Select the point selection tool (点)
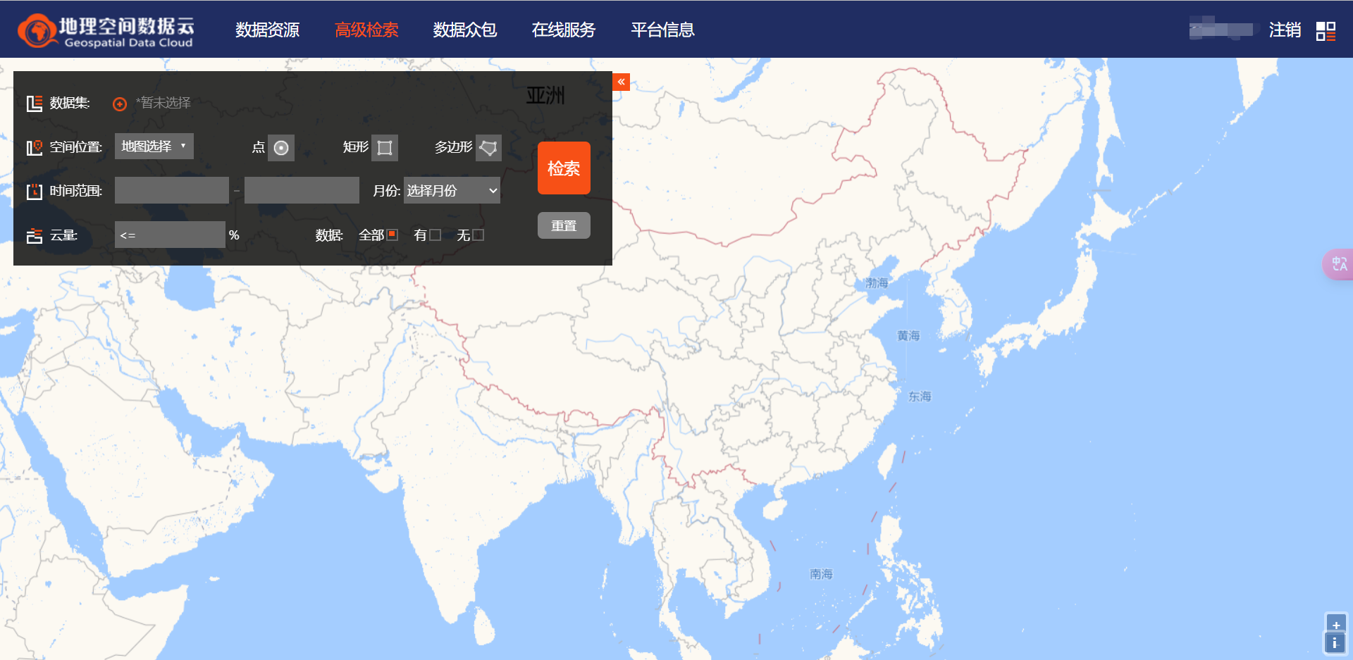The height and width of the screenshot is (660, 1353). click(280, 148)
